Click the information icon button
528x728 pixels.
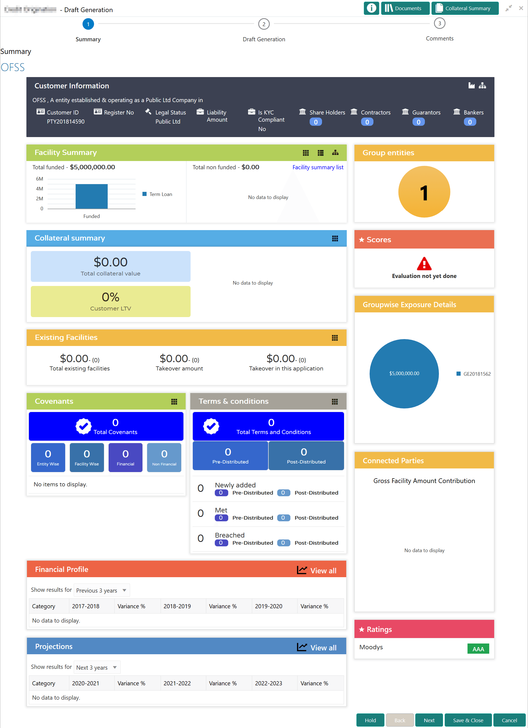(371, 8)
